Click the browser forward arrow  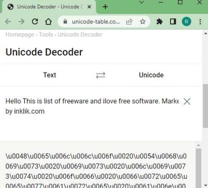(x=21, y=22)
